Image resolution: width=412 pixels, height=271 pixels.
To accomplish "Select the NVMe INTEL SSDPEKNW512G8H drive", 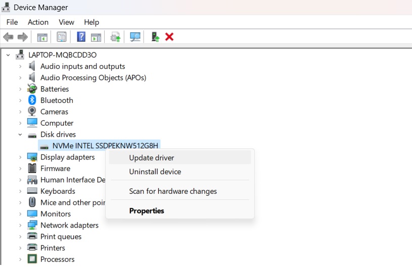I will (105, 146).
